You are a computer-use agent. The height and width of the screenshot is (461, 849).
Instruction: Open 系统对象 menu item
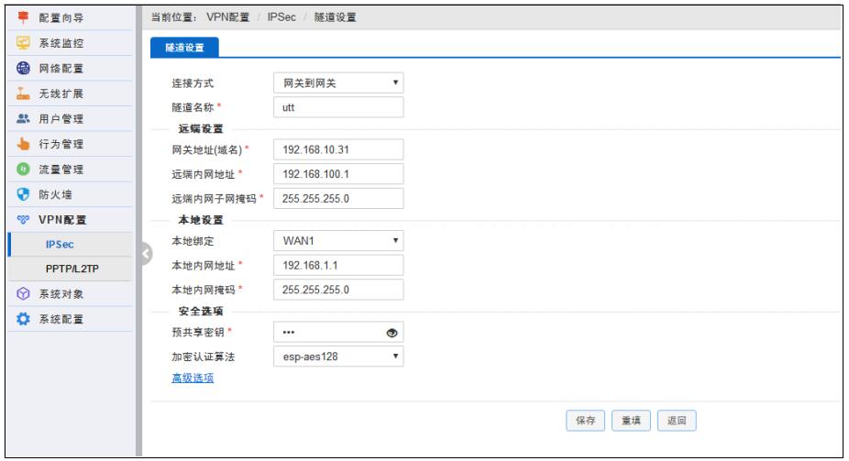[70, 294]
